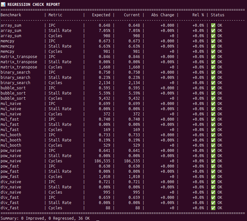Click the Status column header
Image resolution: width=247 pixels, height=221 pixels.
tap(218, 15)
